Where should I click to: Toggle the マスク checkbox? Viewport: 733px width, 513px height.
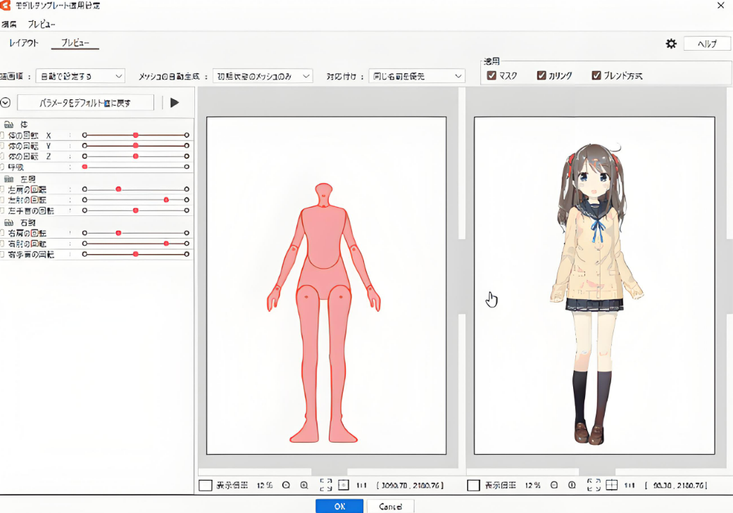(491, 75)
